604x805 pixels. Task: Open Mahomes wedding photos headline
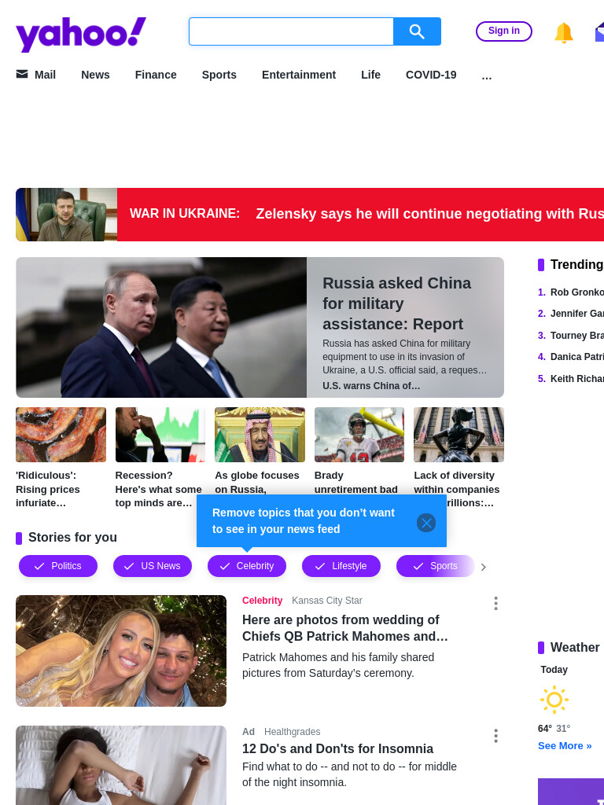click(x=345, y=628)
